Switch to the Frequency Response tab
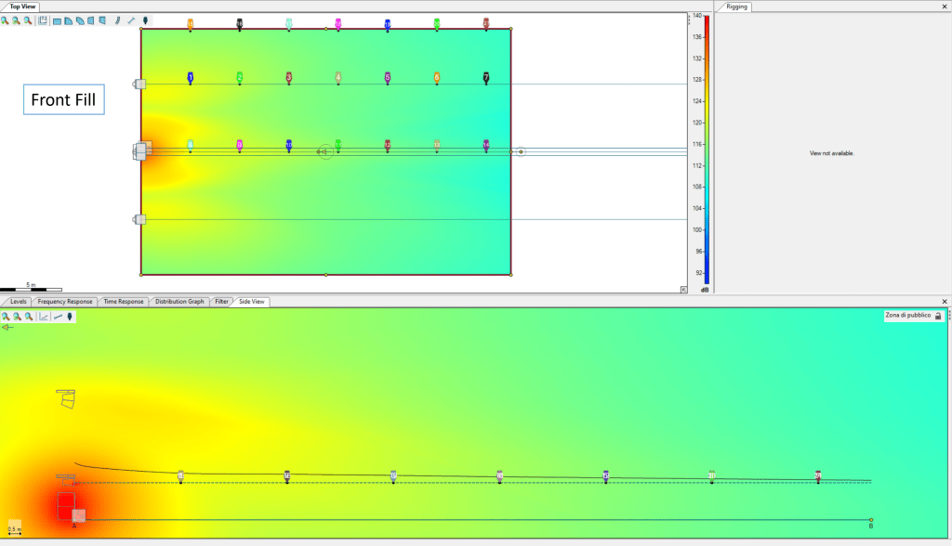Screen dimensions: 952x546 pos(65,302)
